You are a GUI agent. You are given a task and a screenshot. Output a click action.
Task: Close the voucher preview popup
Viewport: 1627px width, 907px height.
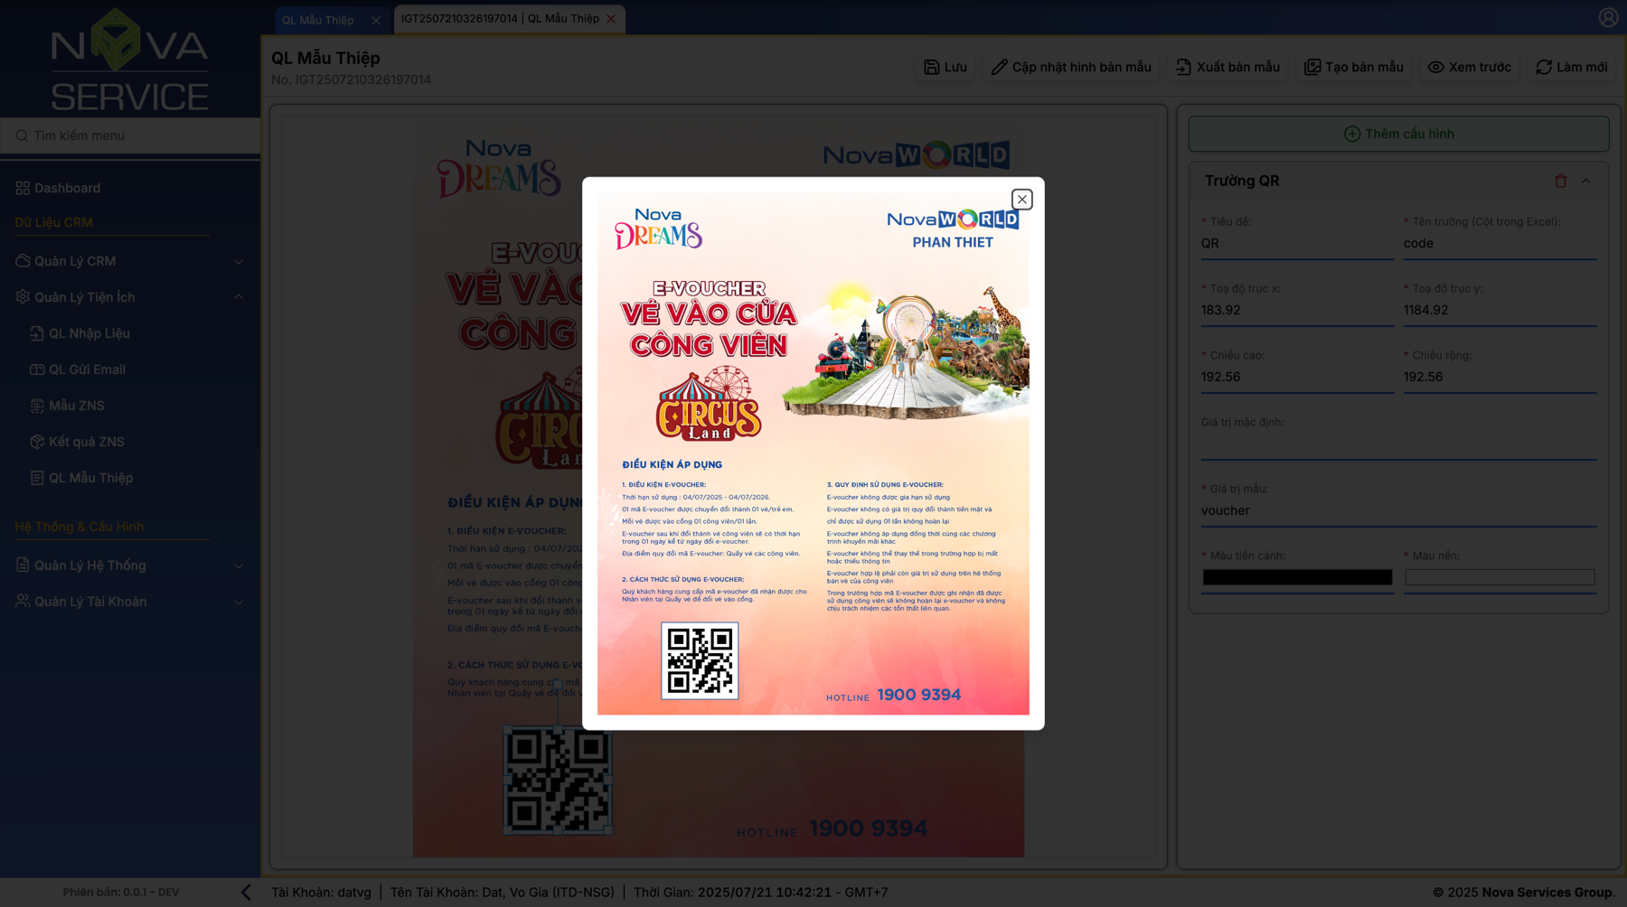(1021, 200)
